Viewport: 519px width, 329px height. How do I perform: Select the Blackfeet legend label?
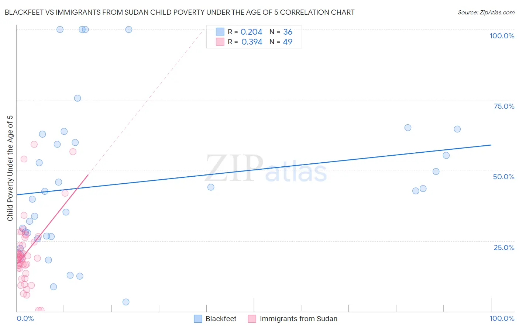[x=221, y=319]
